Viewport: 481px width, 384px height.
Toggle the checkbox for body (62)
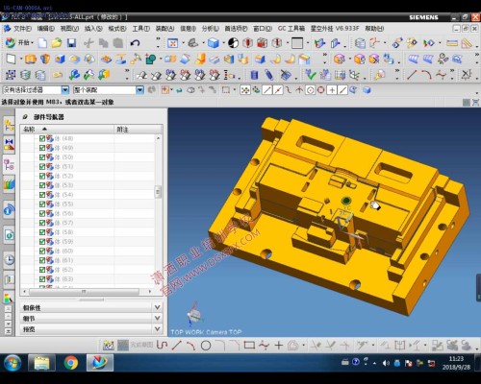(x=42, y=270)
